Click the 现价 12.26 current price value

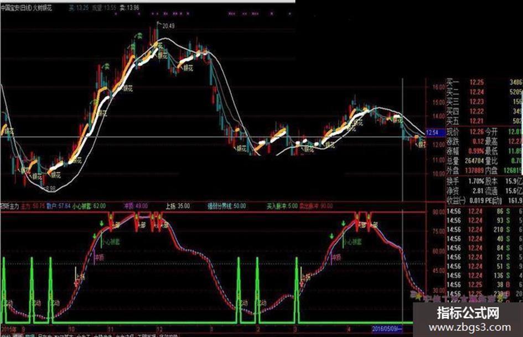[477, 132]
